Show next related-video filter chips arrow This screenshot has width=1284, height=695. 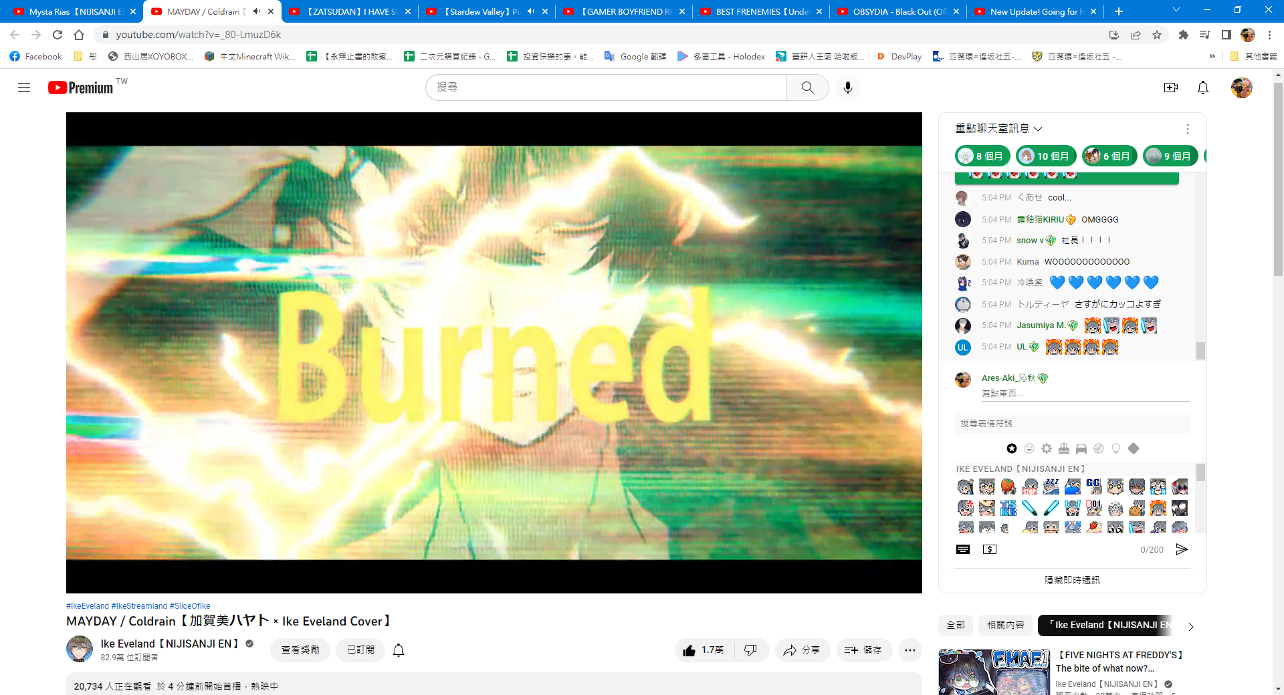1190,626
